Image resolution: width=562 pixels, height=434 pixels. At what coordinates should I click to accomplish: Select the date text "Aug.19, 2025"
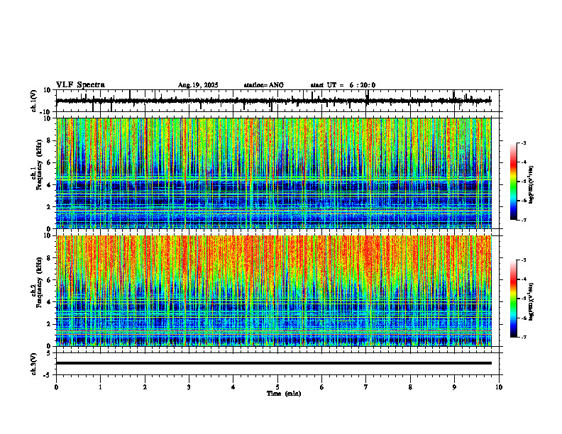pos(198,85)
